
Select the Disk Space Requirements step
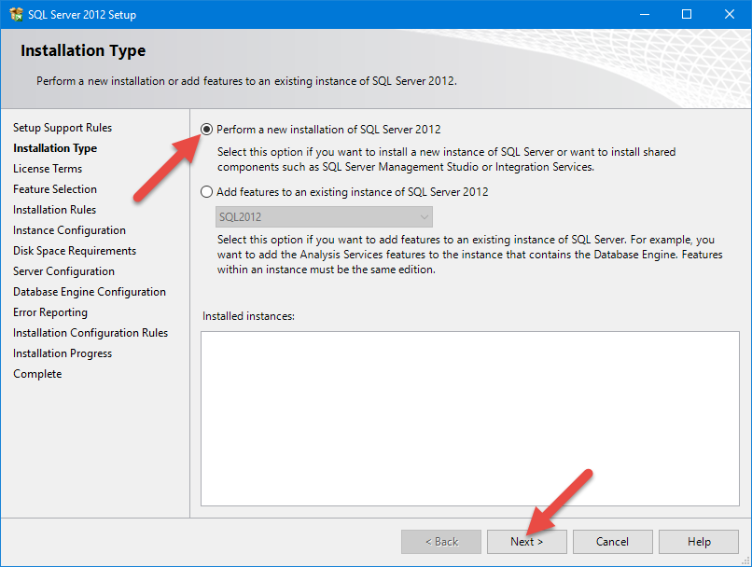[x=75, y=251]
